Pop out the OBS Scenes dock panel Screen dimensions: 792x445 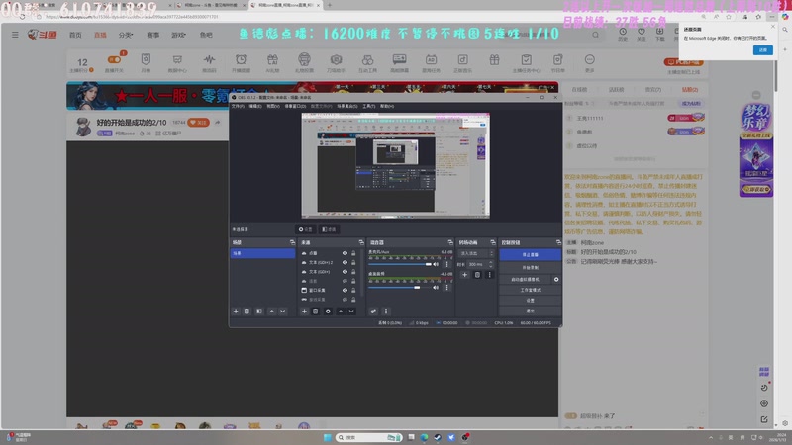pos(292,242)
